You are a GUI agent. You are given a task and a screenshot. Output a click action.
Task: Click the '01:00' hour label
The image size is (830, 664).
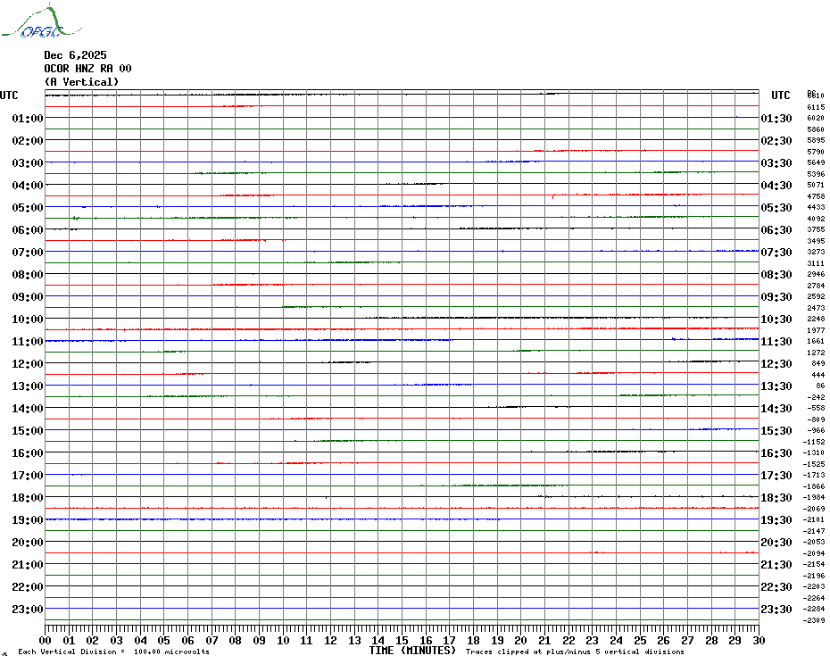(28, 118)
